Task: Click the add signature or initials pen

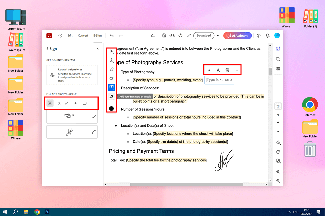Action: [x=111, y=97]
